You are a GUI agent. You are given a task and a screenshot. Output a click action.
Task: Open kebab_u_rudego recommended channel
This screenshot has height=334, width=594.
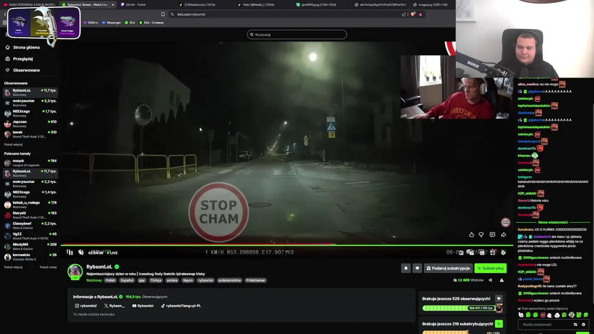(x=30, y=205)
